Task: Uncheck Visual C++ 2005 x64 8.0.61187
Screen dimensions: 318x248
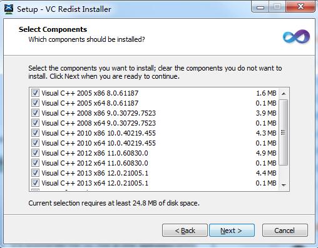Action: coord(35,102)
